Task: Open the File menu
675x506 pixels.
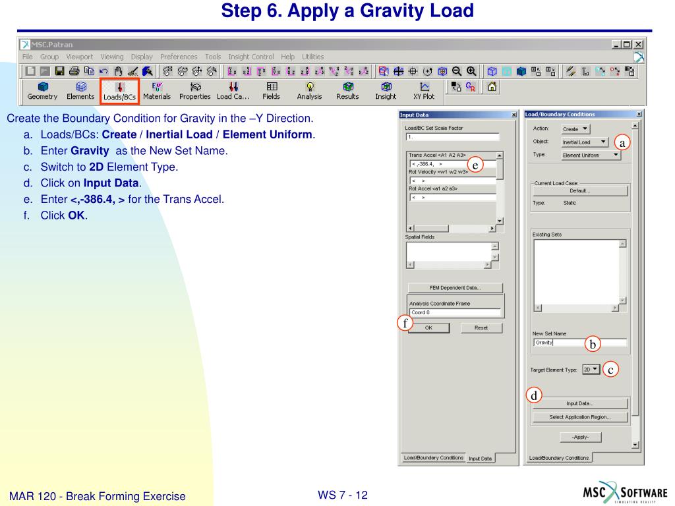Action: [x=28, y=57]
